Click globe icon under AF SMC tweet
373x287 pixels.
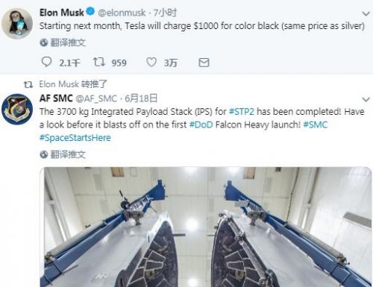[x=44, y=154]
